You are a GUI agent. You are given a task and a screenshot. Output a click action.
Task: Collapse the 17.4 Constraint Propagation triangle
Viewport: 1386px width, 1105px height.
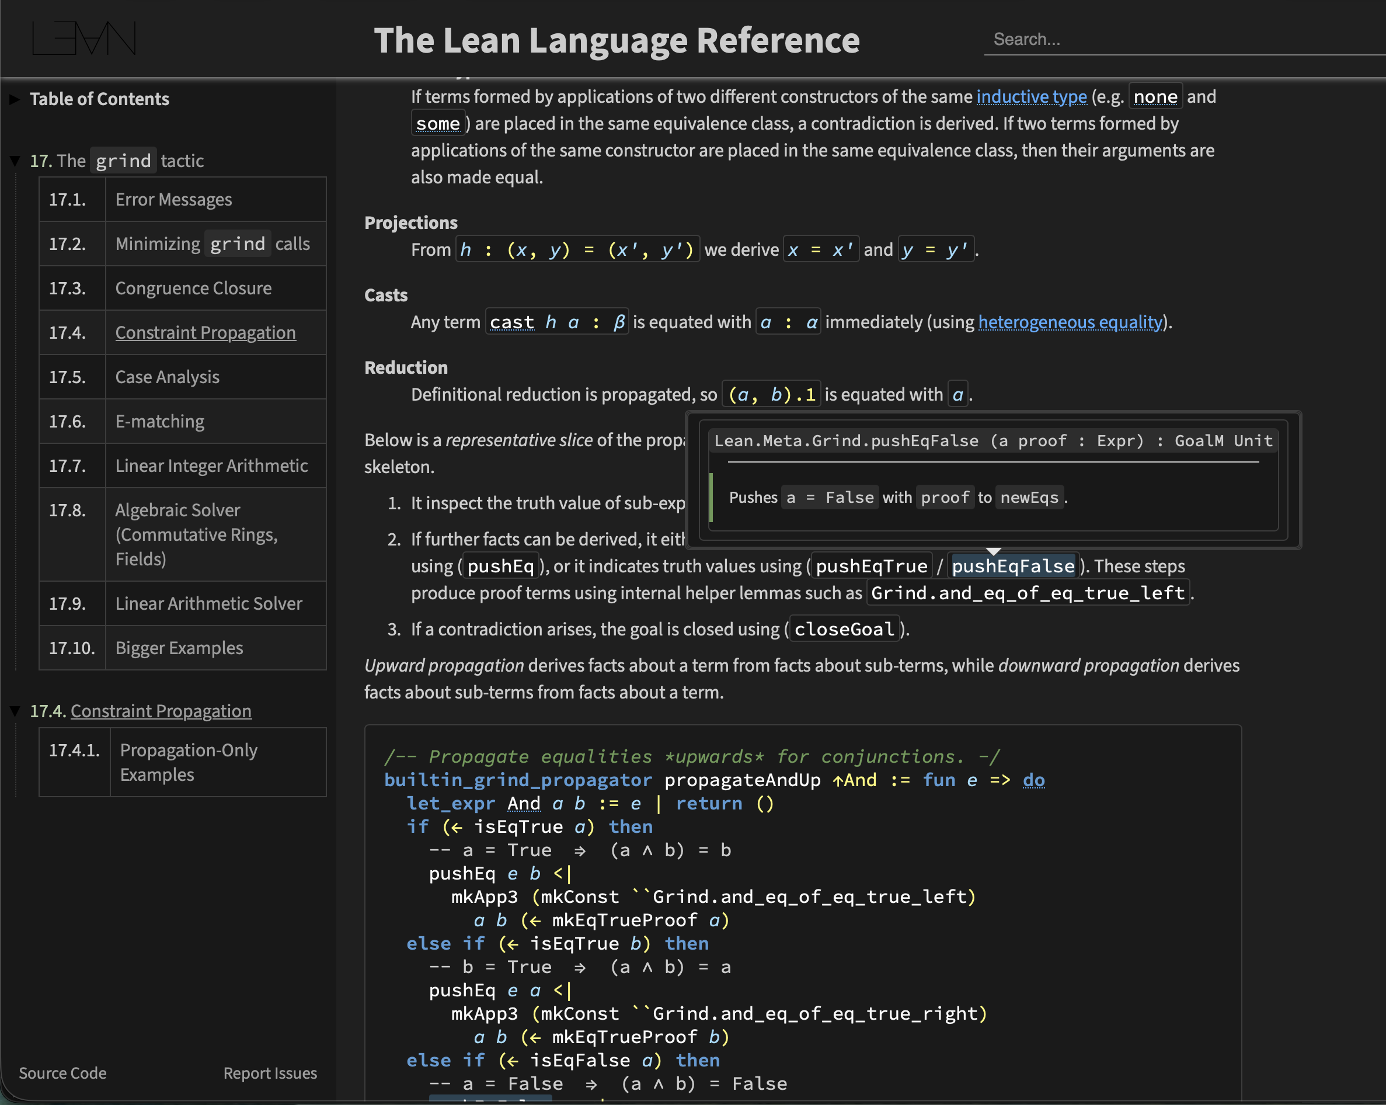tap(14, 711)
